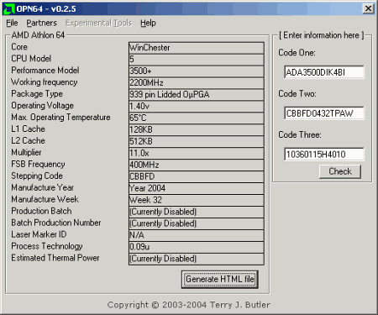
Task: Select the L2 Cache value 512KB
Action: tap(197, 142)
